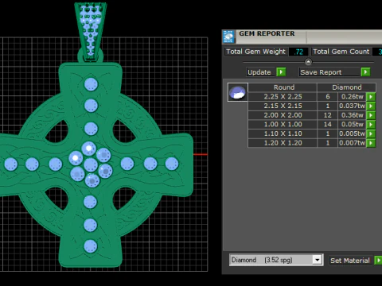Select the 1.00 X 1.00 size cell
382x286 pixels.
(283, 125)
